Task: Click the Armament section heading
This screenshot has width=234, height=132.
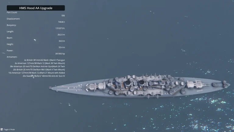Action: [12, 57]
